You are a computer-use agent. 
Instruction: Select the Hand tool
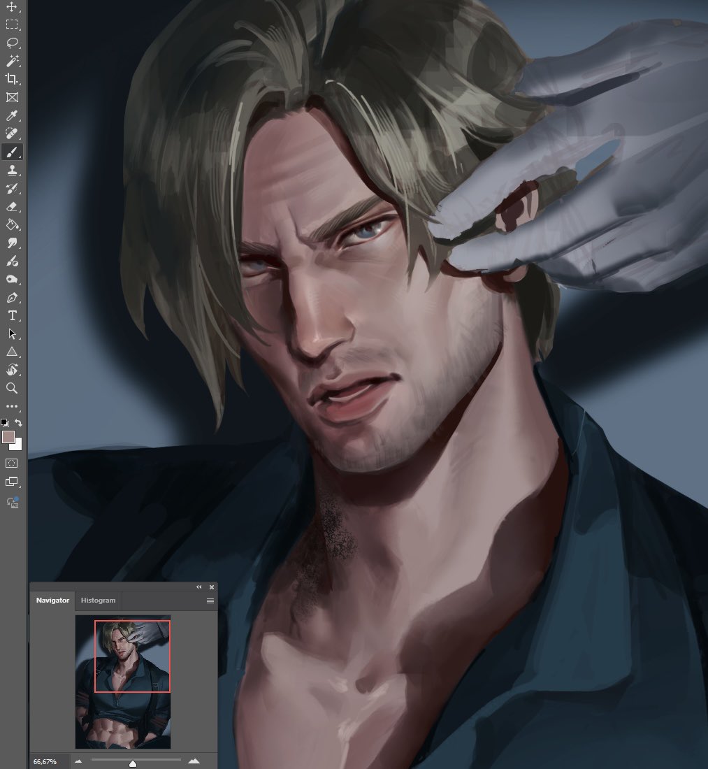click(x=12, y=370)
